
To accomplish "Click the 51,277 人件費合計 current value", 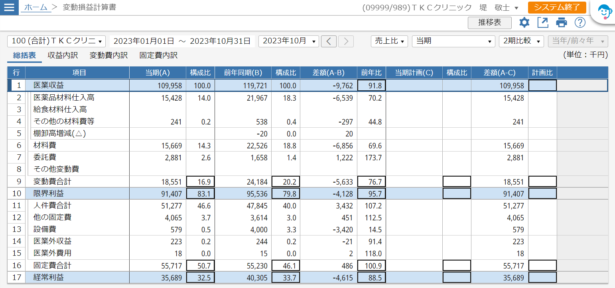I will [158, 206].
